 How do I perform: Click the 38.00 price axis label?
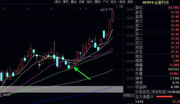pyautogui.click(x=130, y=10)
